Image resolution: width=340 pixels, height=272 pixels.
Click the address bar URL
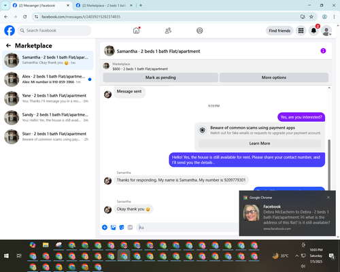click(81, 17)
